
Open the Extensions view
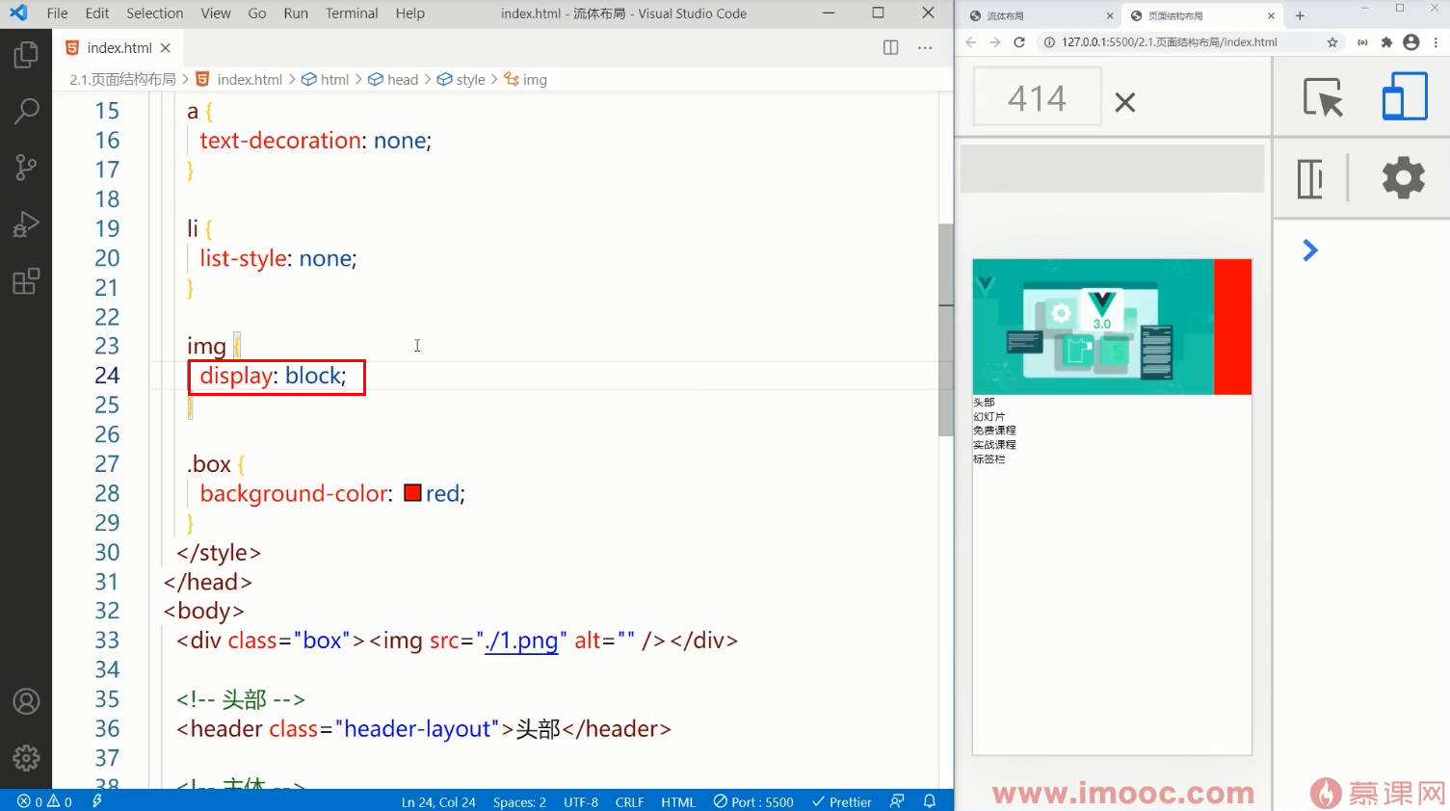[x=26, y=281]
